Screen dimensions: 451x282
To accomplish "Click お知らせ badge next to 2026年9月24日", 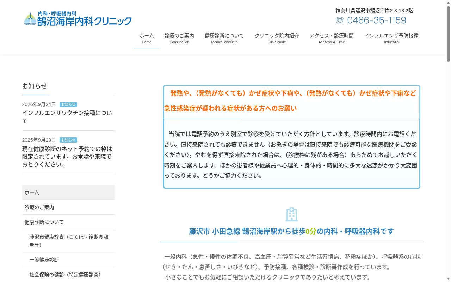I will (68, 104).
